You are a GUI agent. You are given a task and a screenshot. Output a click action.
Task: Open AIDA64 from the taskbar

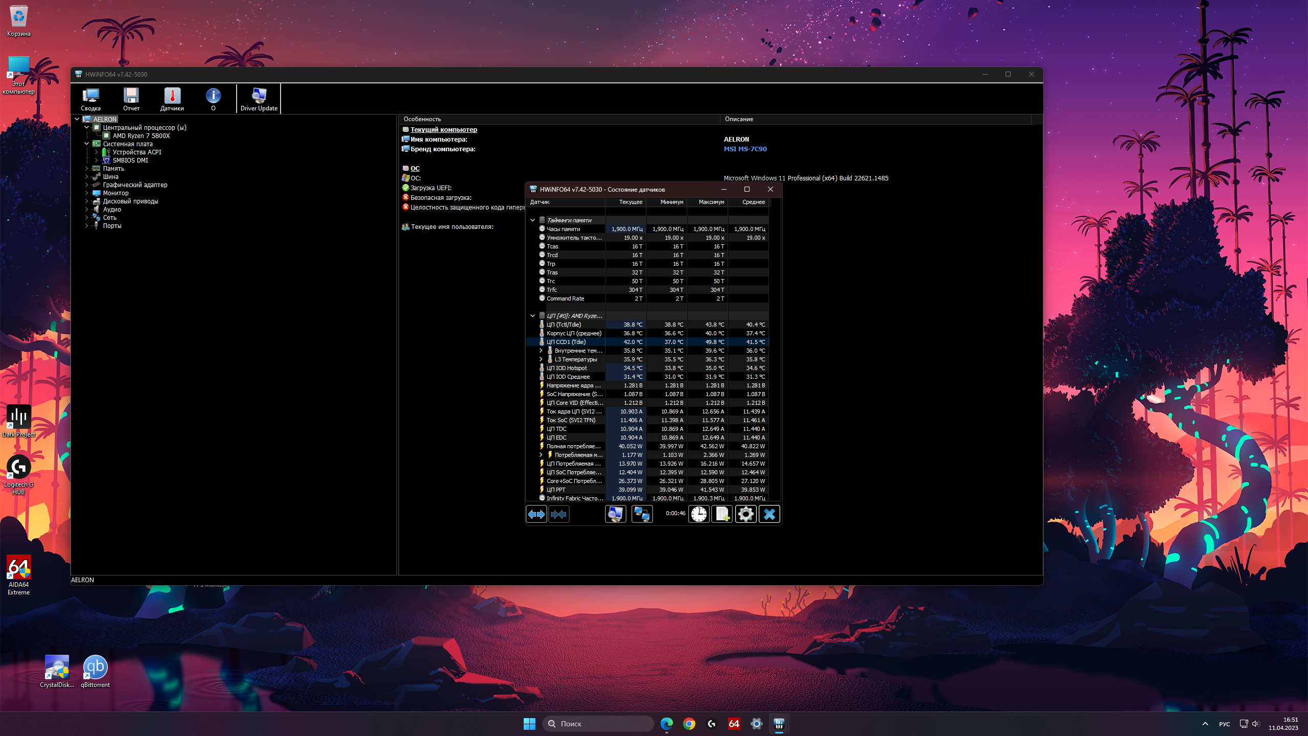coord(734,723)
